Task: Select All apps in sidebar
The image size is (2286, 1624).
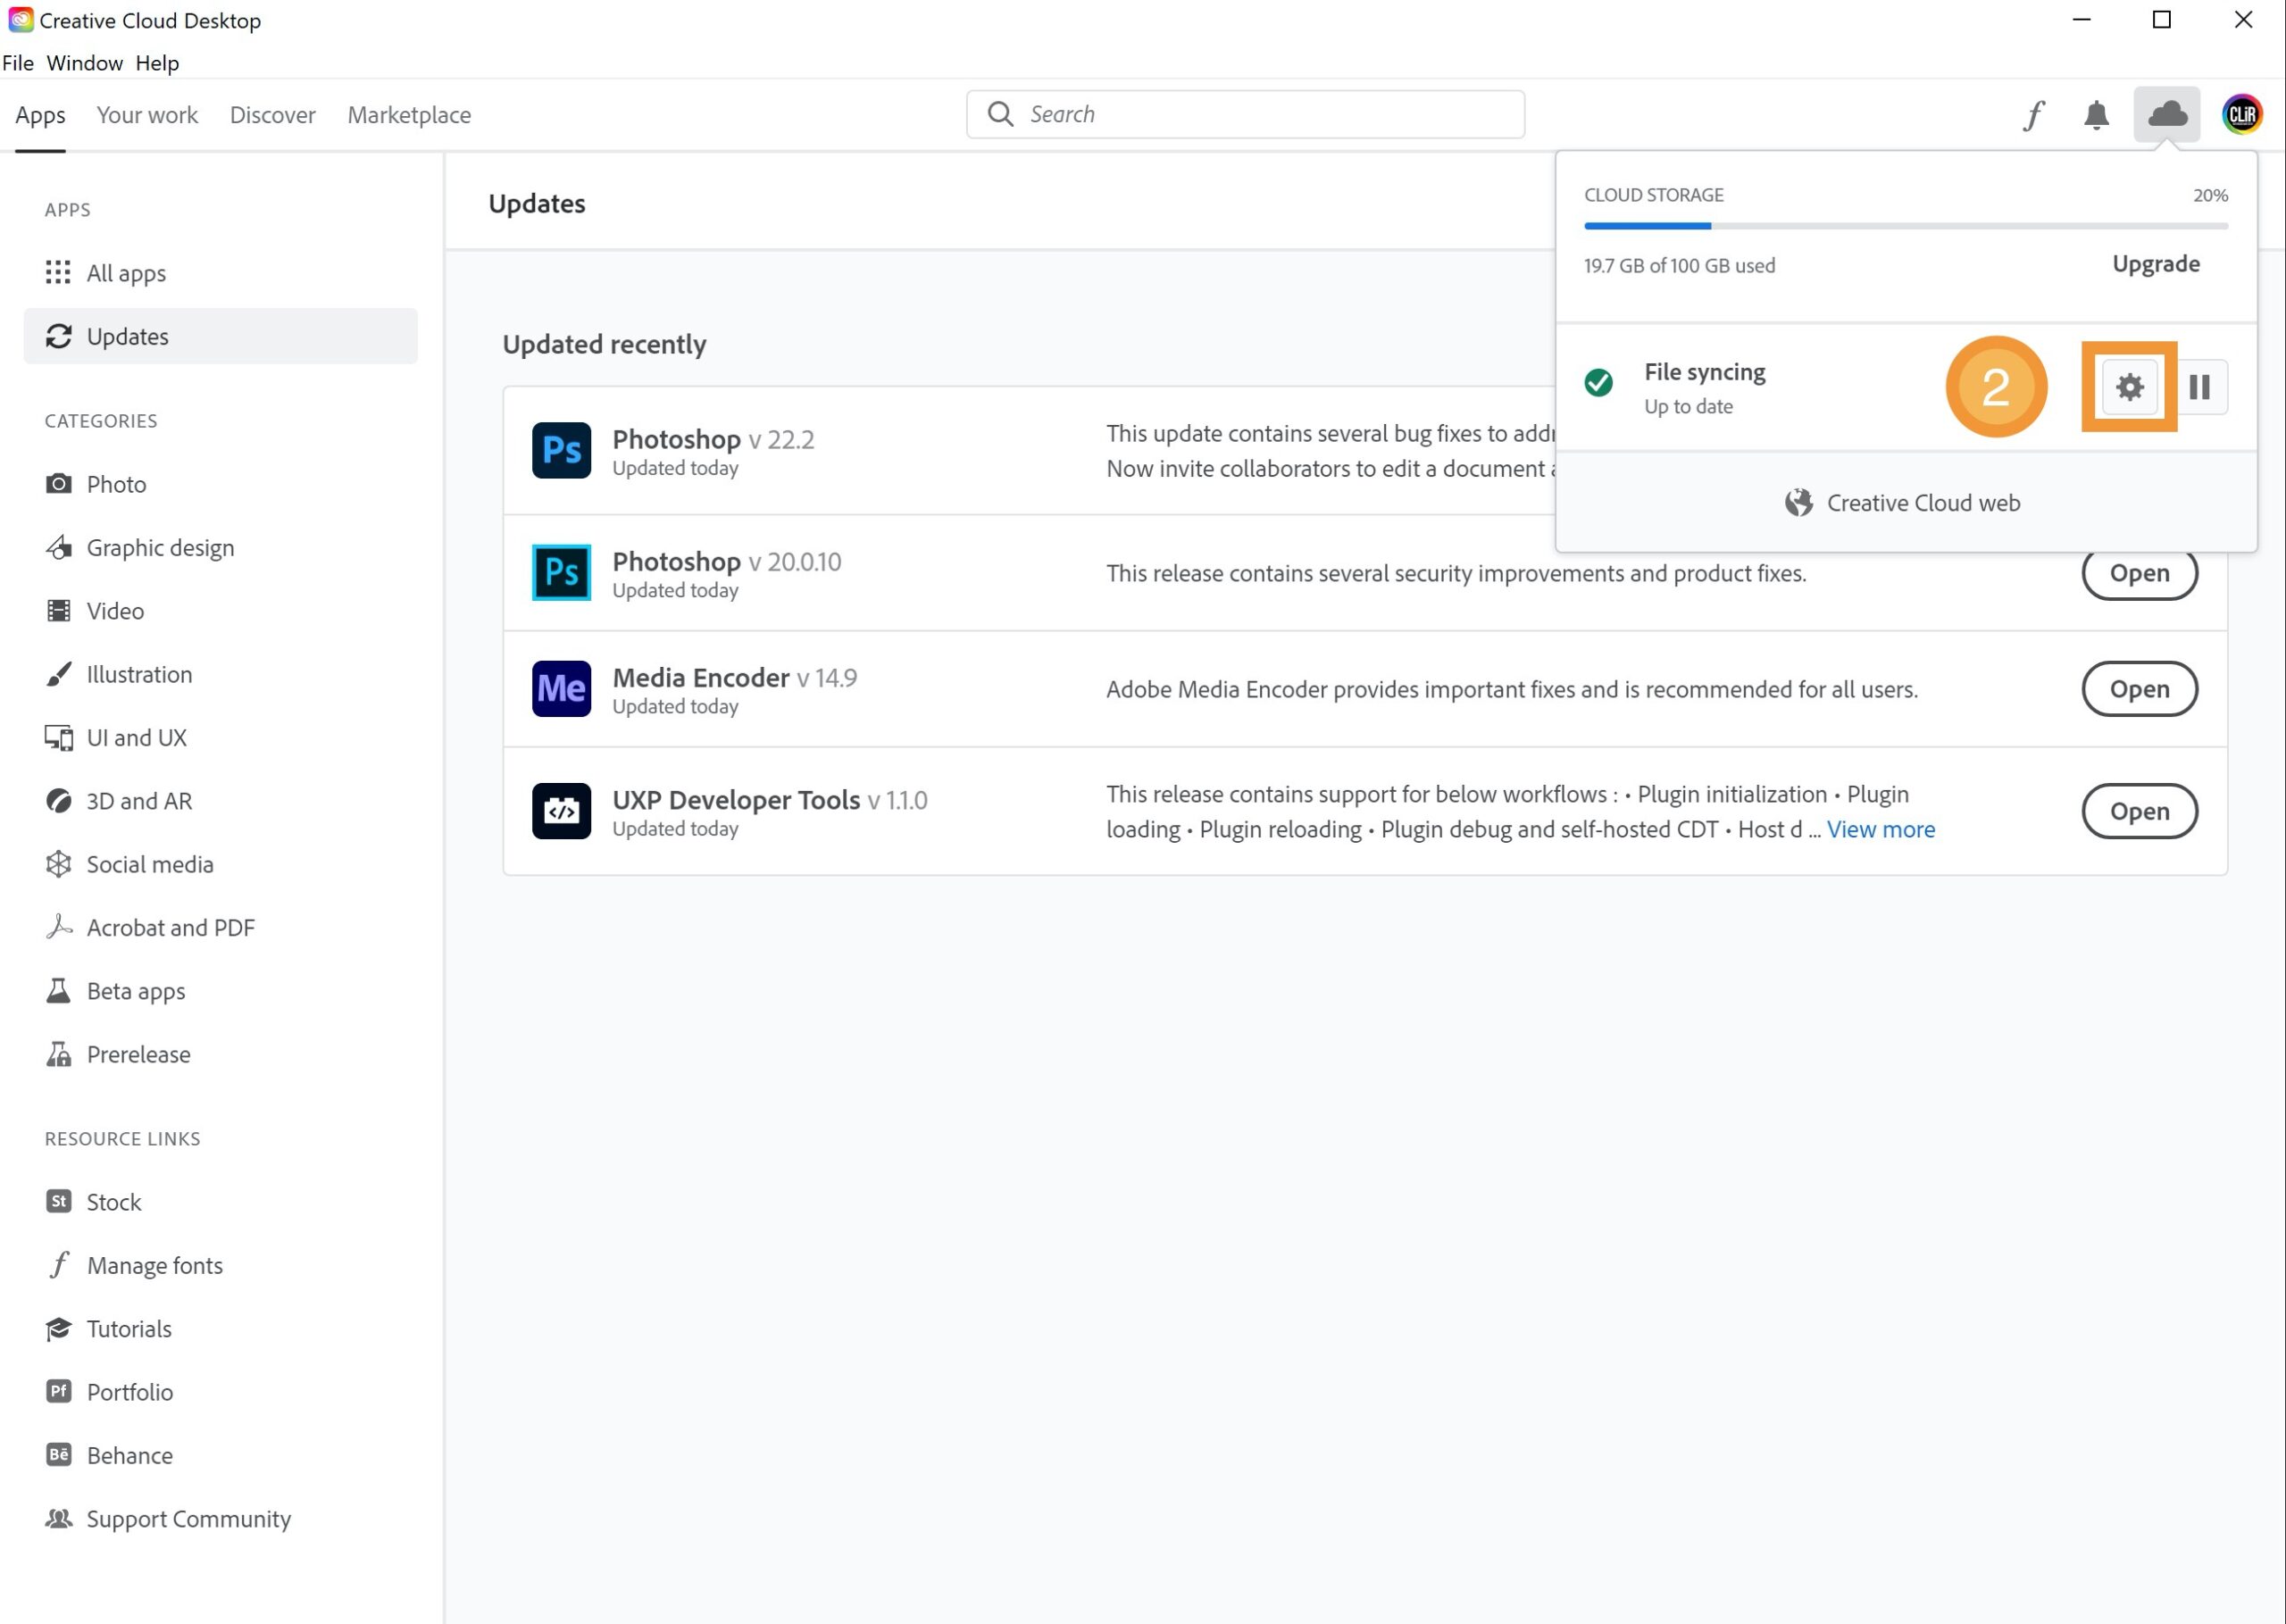Action: coord(220,273)
